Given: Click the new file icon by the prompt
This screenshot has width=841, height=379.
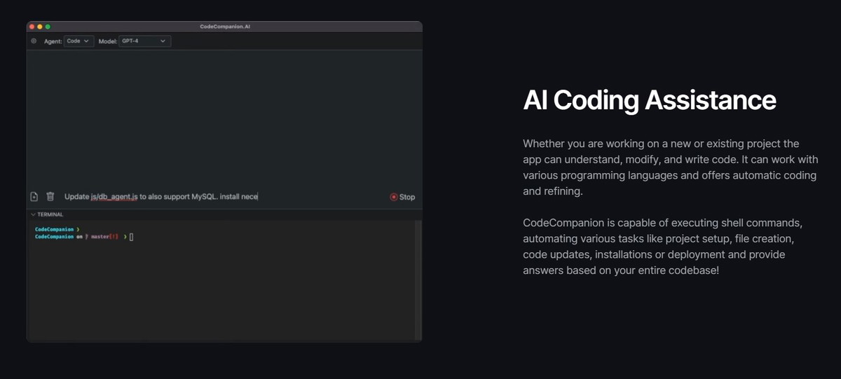Looking at the screenshot, I should (34, 197).
